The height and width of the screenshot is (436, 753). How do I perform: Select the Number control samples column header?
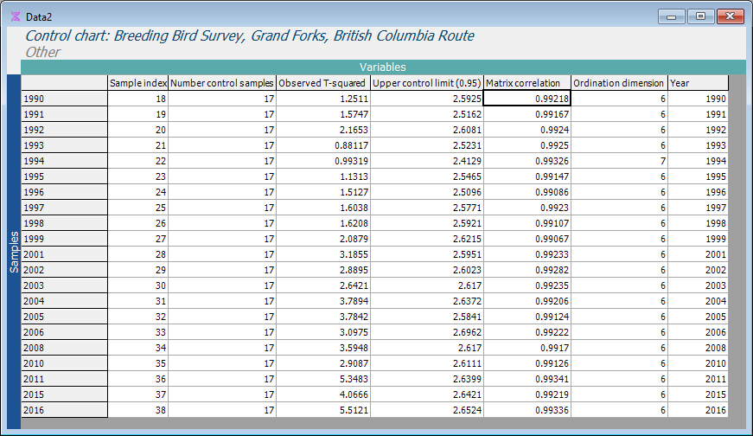[221, 83]
